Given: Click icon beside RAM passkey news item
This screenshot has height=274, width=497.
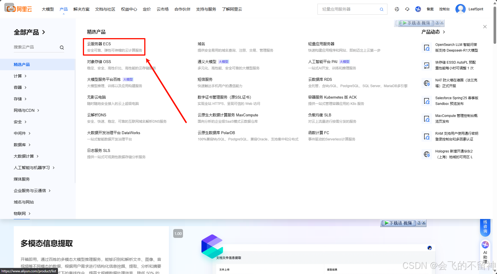Looking at the screenshot, I should click(427, 136).
